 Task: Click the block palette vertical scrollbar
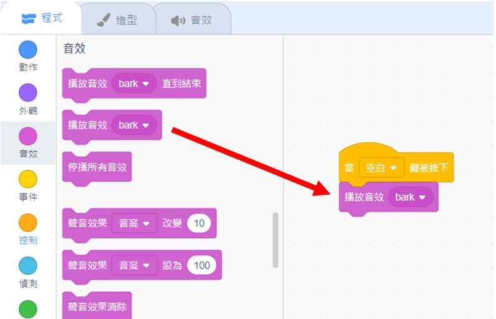275,240
